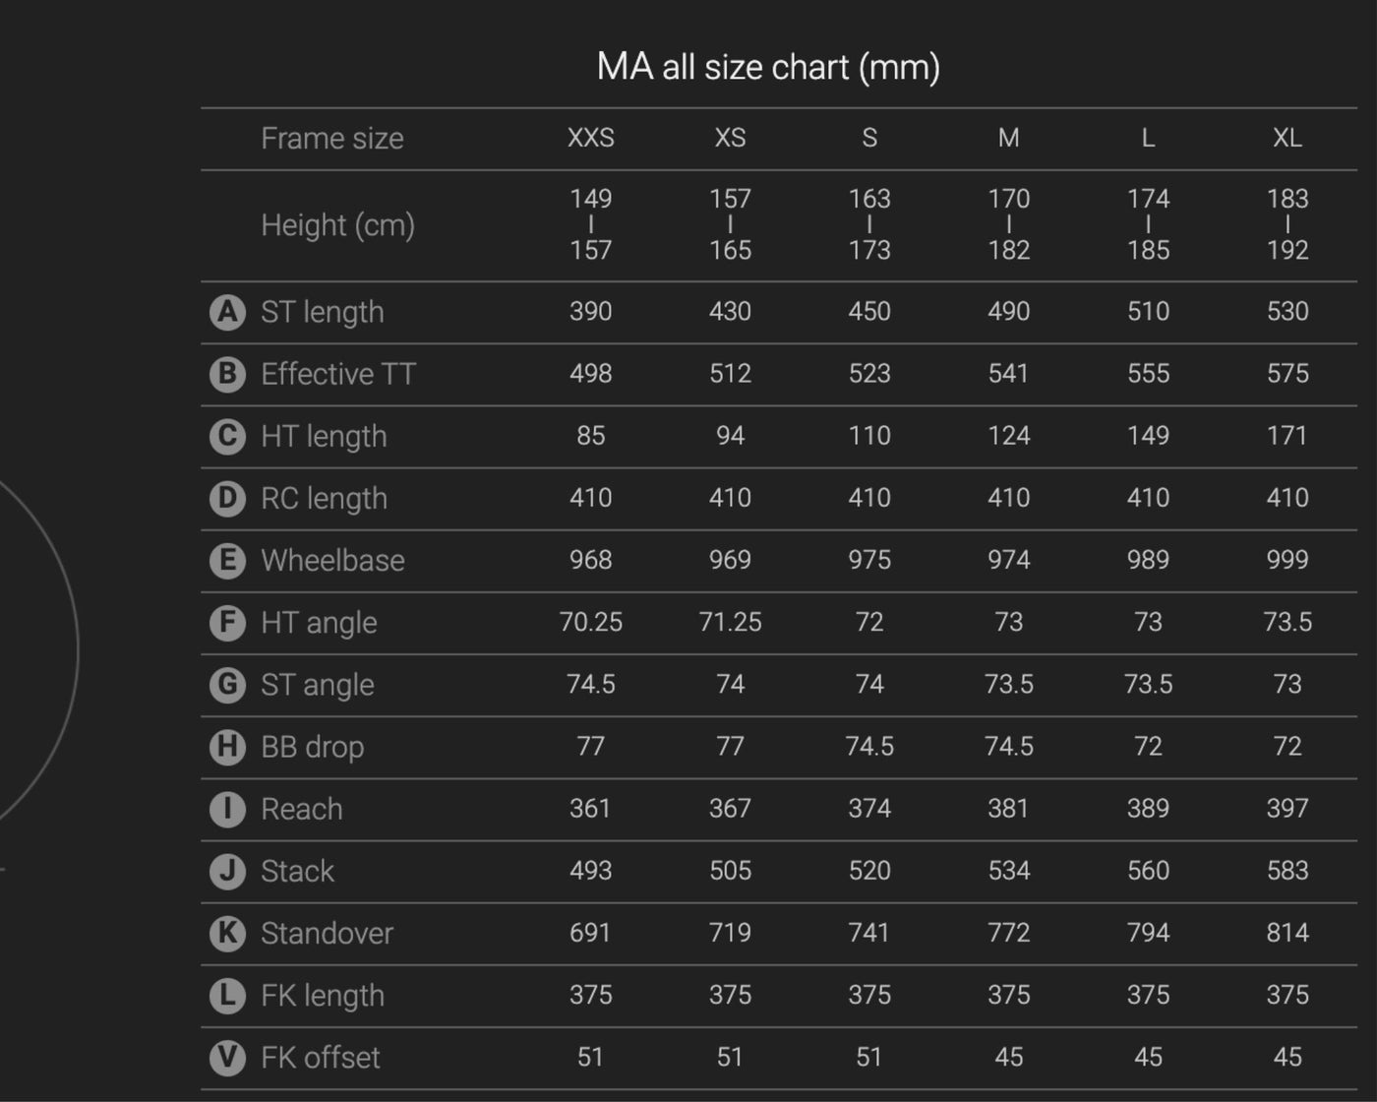
Task: Click the circled A icon beside ST length
Action: tap(227, 312)
